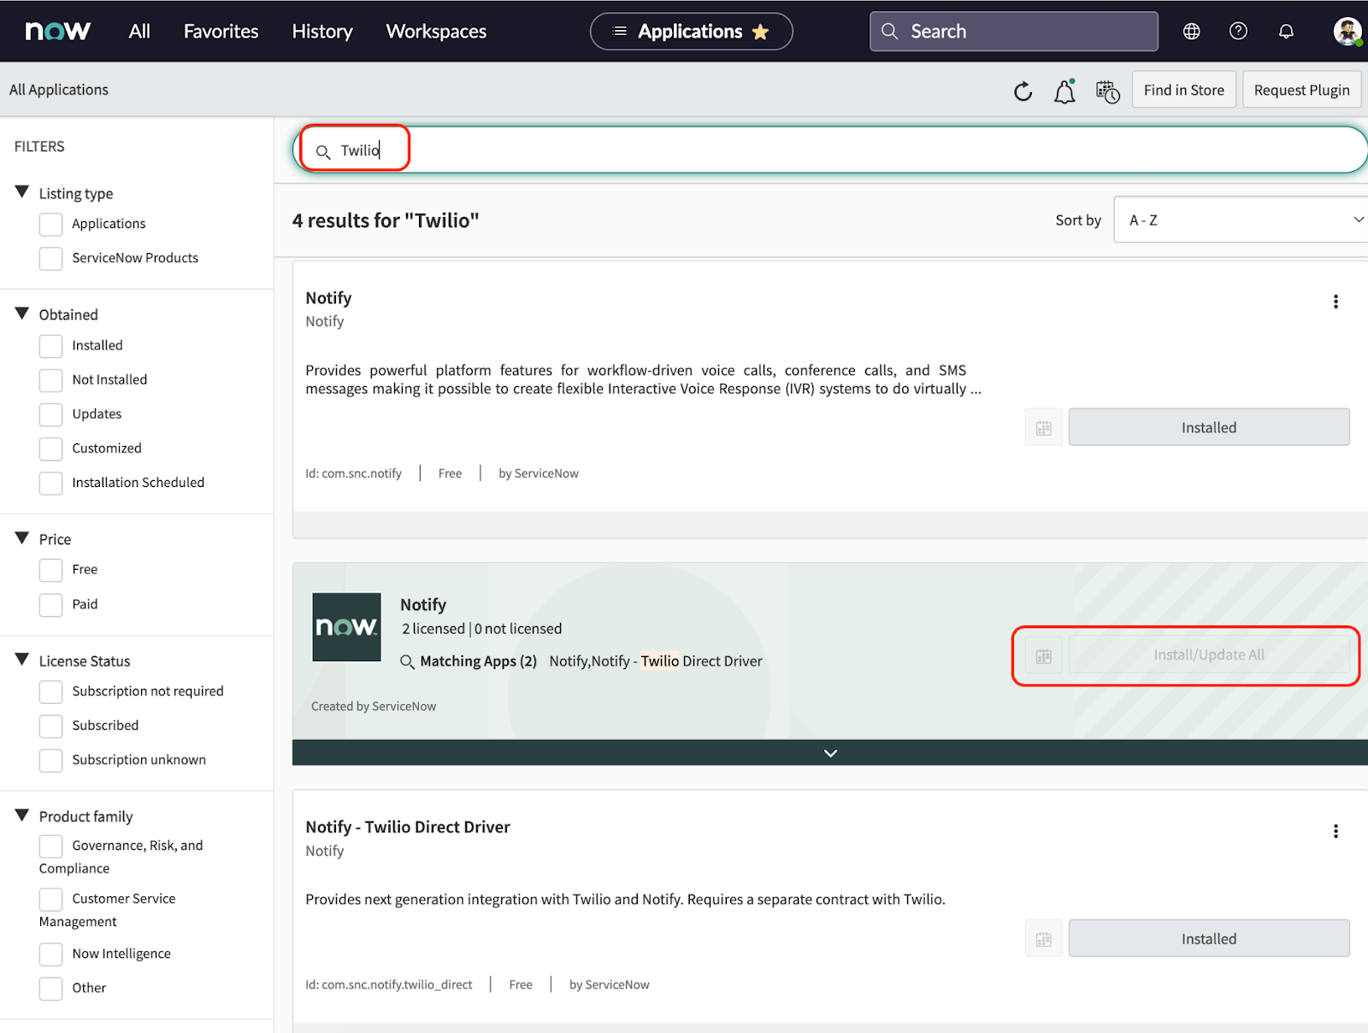Refresh the application list
Viewport: 1368px width, 1033px height.
tap(1023, 91)
